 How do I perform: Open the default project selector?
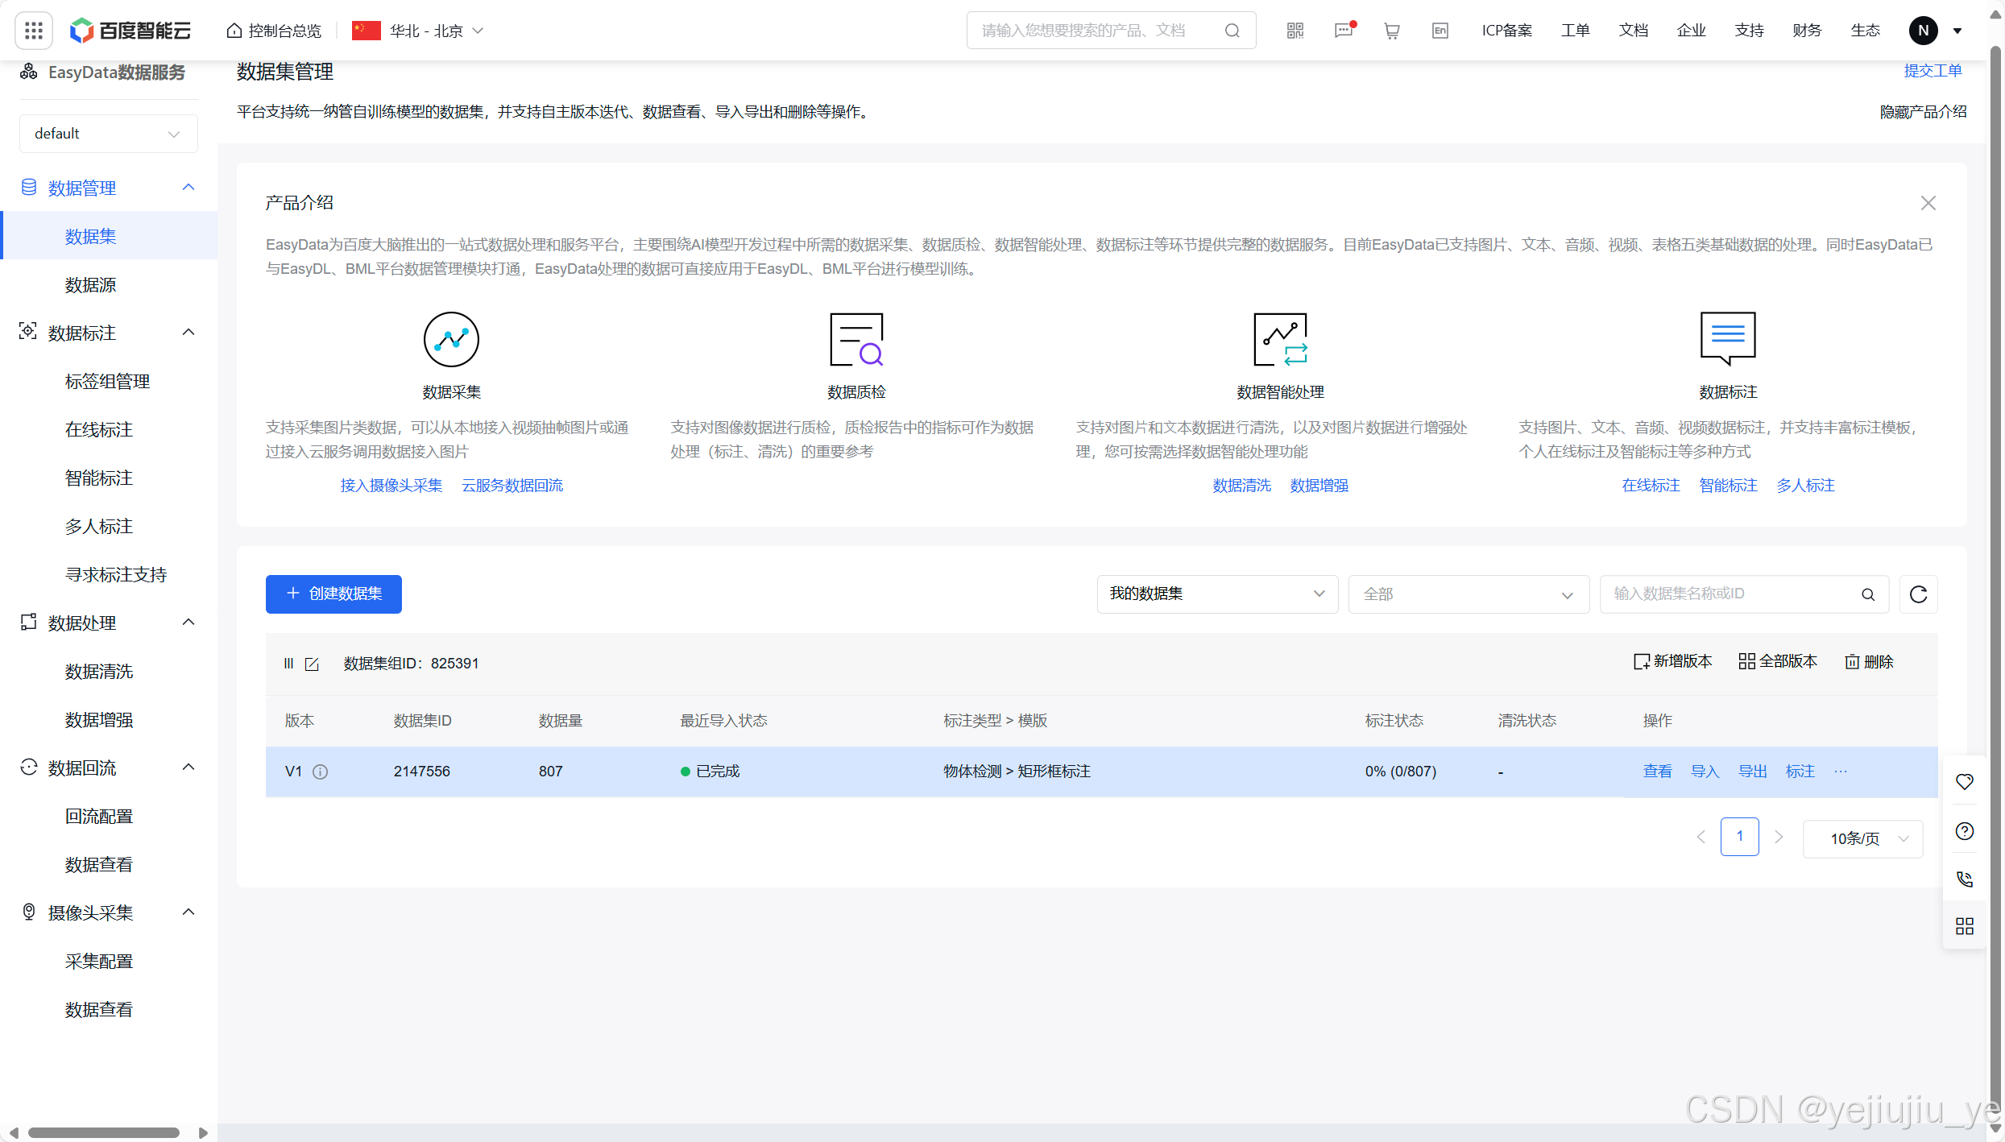(108, 134)
